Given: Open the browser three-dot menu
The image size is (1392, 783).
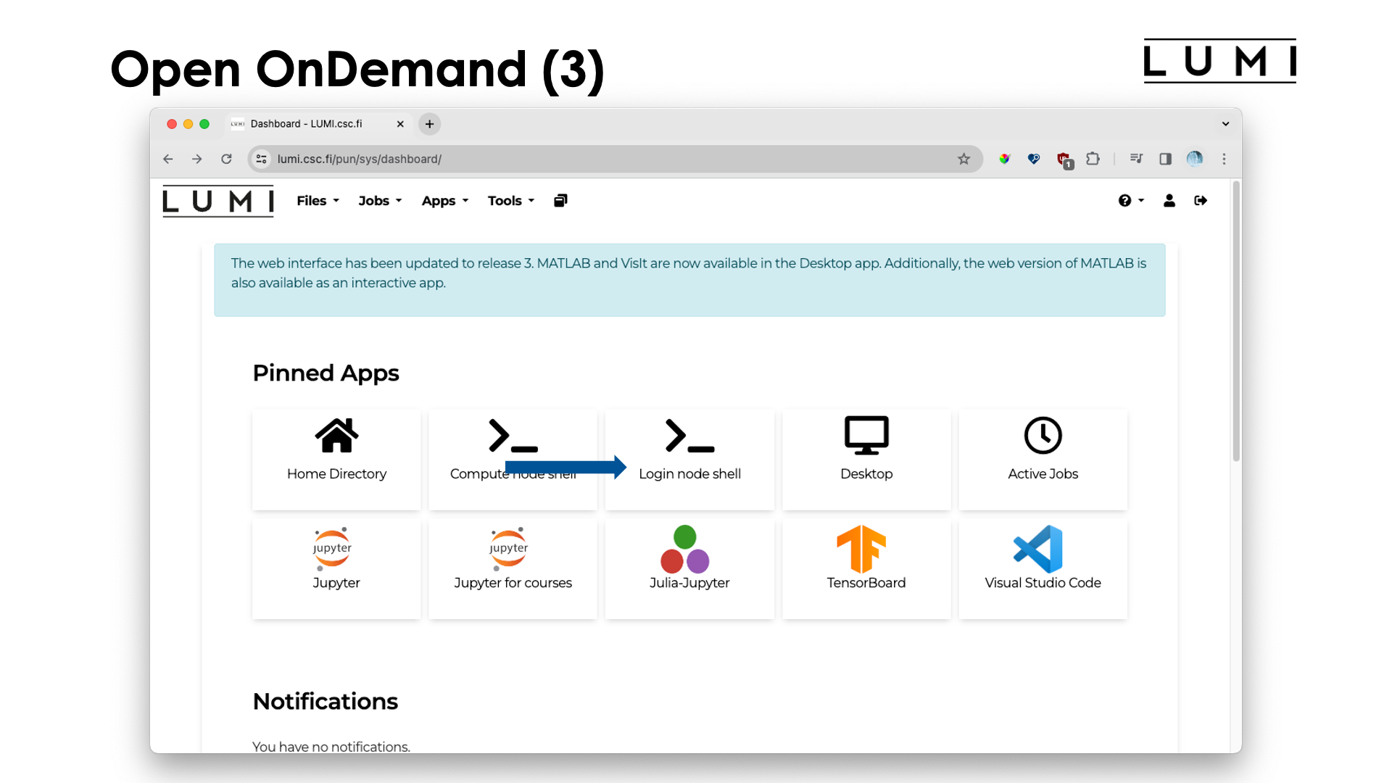Looking at the screenshot, I should [1224, 159].
